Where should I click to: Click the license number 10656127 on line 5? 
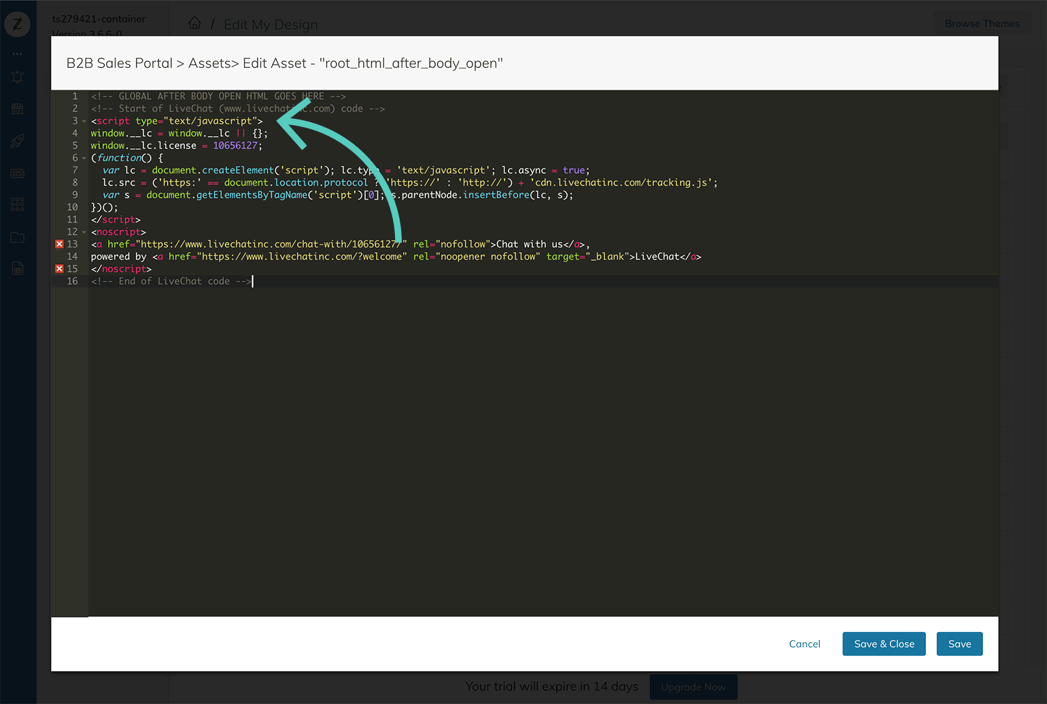click(235, 145)
